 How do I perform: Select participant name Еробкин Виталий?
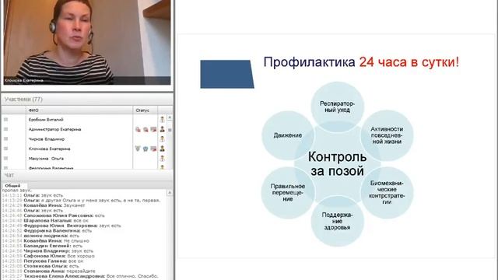[x=46, y=120]
